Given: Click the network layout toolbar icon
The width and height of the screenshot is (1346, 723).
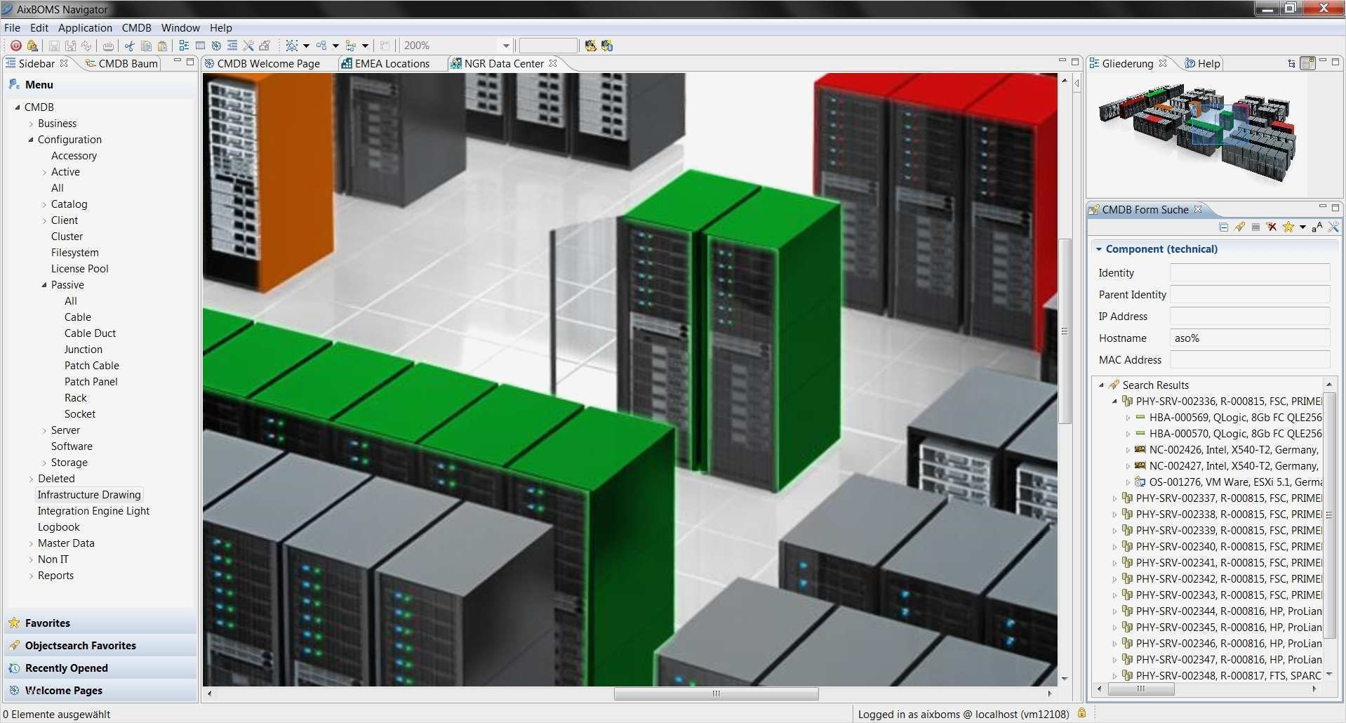Looking at the screenshot, I should (x=292, y=46).
